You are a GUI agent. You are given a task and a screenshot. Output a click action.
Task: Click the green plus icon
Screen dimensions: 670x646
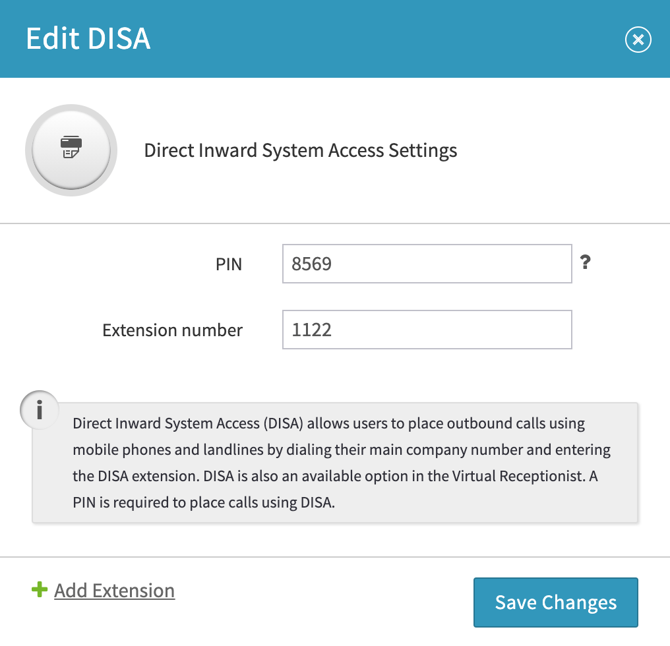point(40,589)
